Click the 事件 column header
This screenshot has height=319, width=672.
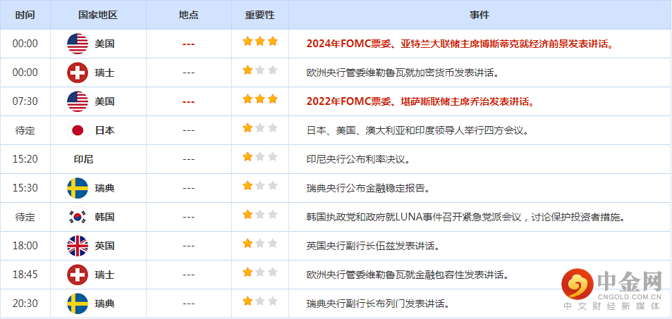[x=479, y=15]
